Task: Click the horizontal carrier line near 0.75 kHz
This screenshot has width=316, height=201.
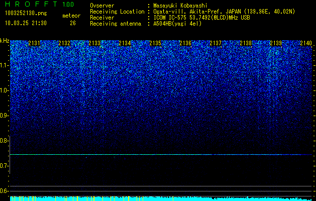Action: tap(161, 154)
